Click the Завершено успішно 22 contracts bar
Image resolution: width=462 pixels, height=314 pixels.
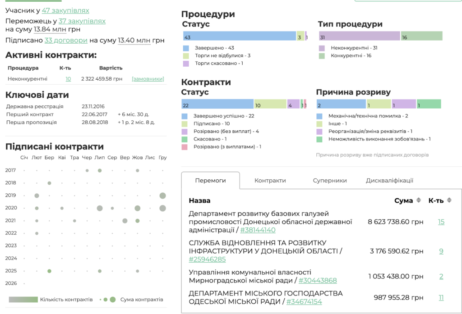coord(217,105)
